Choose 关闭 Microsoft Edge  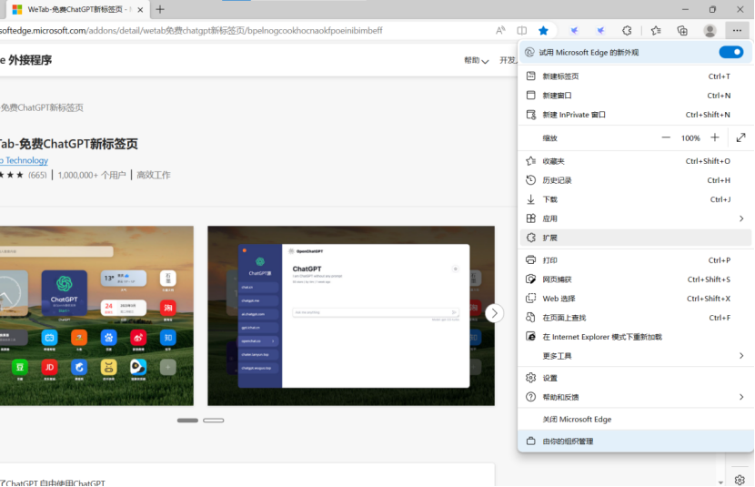coord(636,420)
